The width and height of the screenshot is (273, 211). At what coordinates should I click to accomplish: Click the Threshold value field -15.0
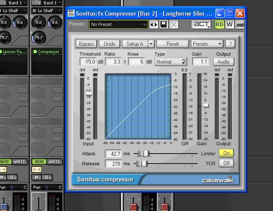(88, 62)
